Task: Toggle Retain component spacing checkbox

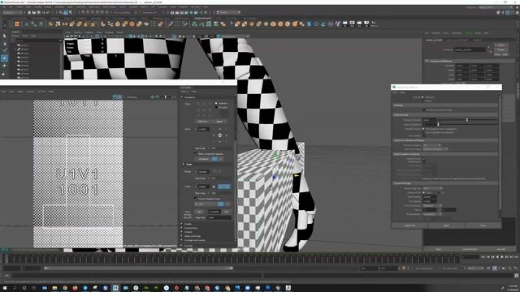Action: [195, 154]
